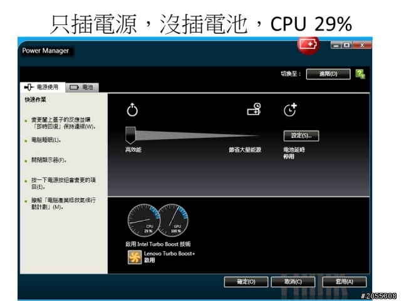Switch to the 電池 tab

tap(82, 88)
